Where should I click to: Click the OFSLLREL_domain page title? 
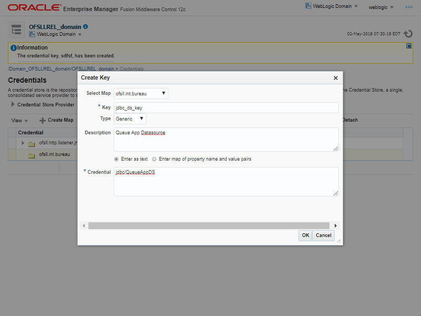55,27
